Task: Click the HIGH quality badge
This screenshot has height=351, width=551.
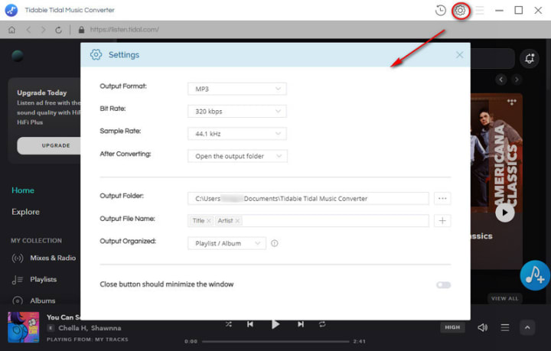Action: [x=452, y=327]
